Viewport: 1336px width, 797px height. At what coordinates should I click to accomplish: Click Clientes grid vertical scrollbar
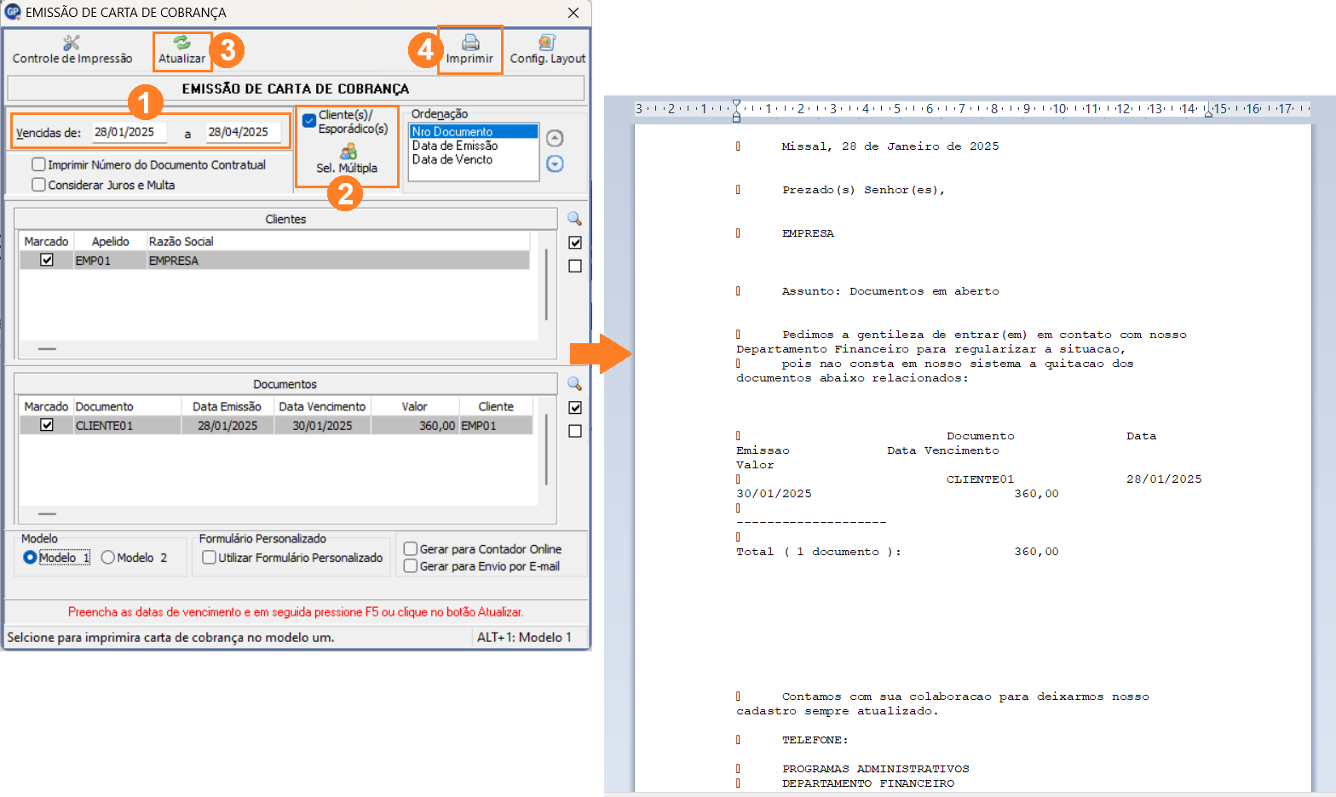(x=546, y=285)
